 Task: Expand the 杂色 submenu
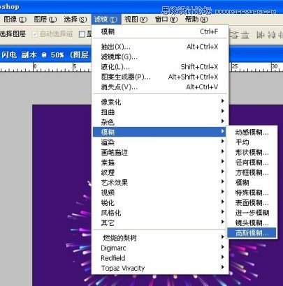pyautogui.click(x=160, y=122)
